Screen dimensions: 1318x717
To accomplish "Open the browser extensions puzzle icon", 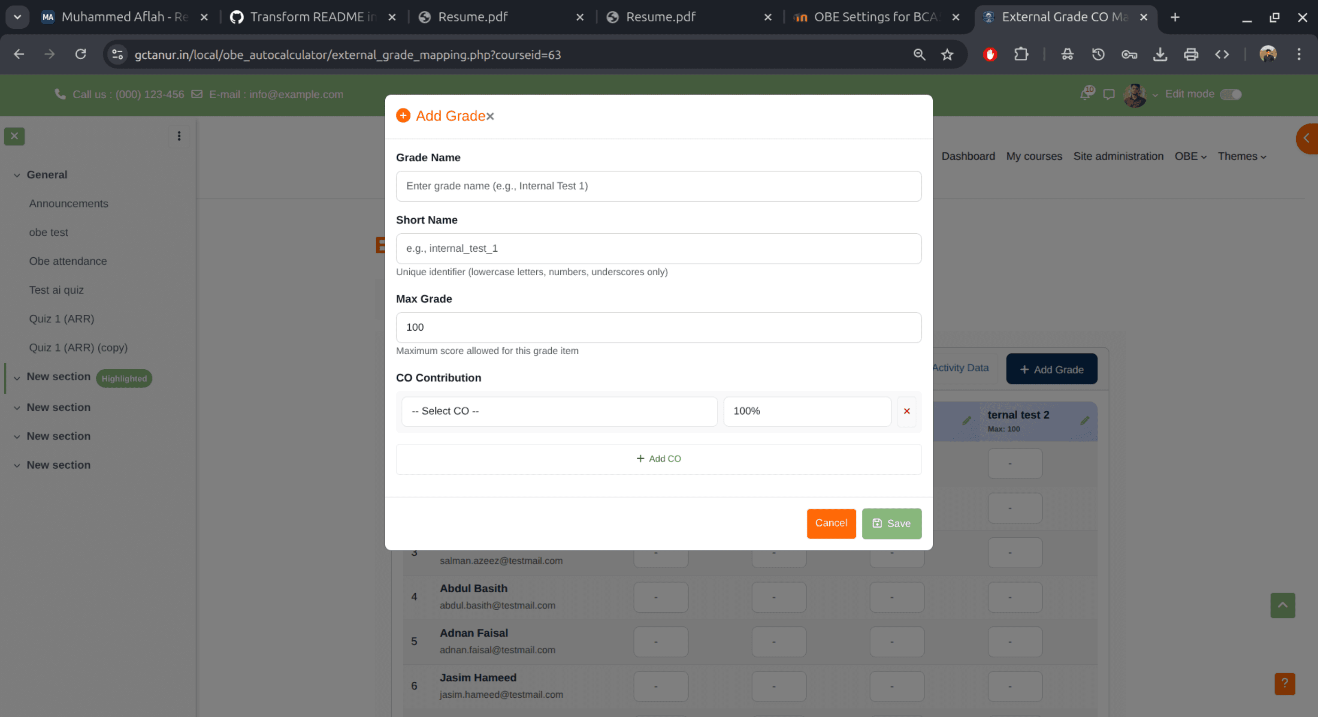I will [x=1021, y=55].
